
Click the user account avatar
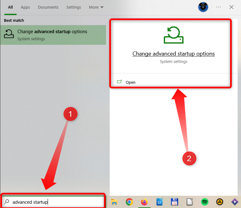(x=203, y=7)
